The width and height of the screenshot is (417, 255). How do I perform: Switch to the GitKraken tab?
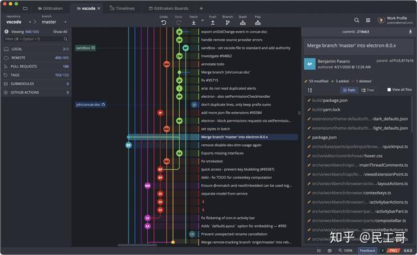tap(50, 8)
